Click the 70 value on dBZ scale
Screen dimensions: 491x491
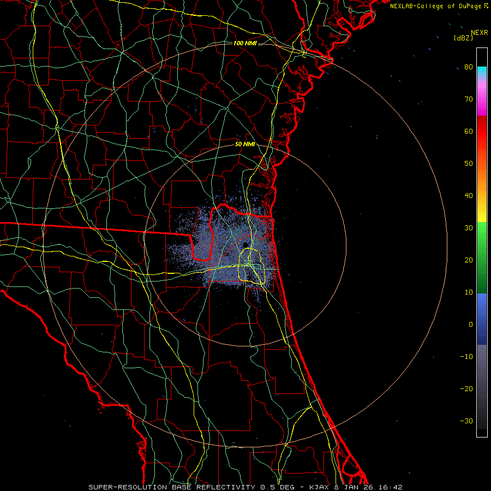(469, 99)
